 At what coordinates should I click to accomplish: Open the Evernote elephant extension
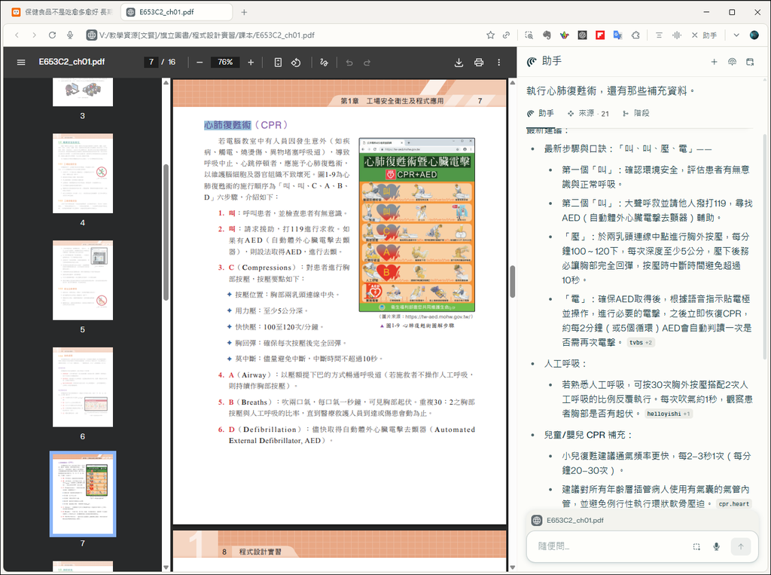tap(547, 35)
